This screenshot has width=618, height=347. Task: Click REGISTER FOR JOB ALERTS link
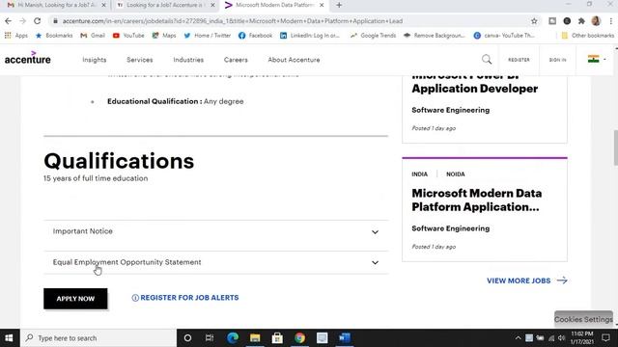coord(189,298)
